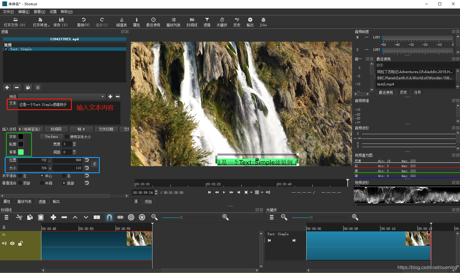Click the 时间码 insert field button

coord(56,129)
